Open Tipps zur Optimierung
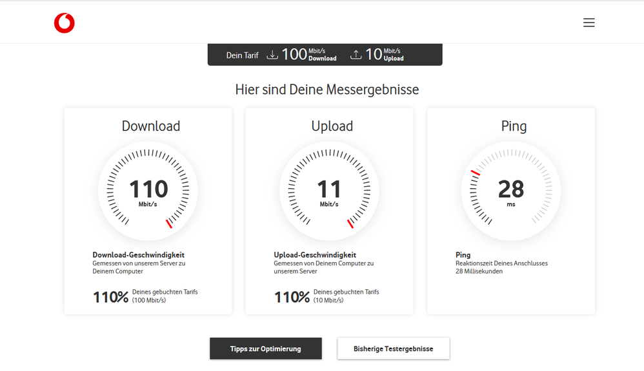Image resolution: width=644 pixels, height=371 pixels. 265,348
